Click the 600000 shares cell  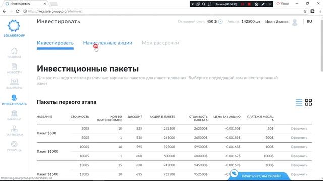click(169, 156)
